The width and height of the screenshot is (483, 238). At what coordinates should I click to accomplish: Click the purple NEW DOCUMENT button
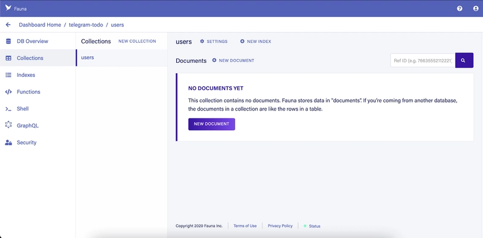(x=212, y=124)
